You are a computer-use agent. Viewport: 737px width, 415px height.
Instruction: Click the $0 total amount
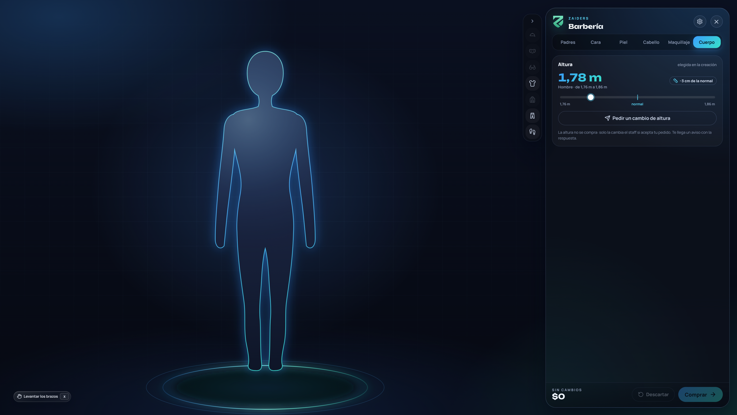click(558, 397)
